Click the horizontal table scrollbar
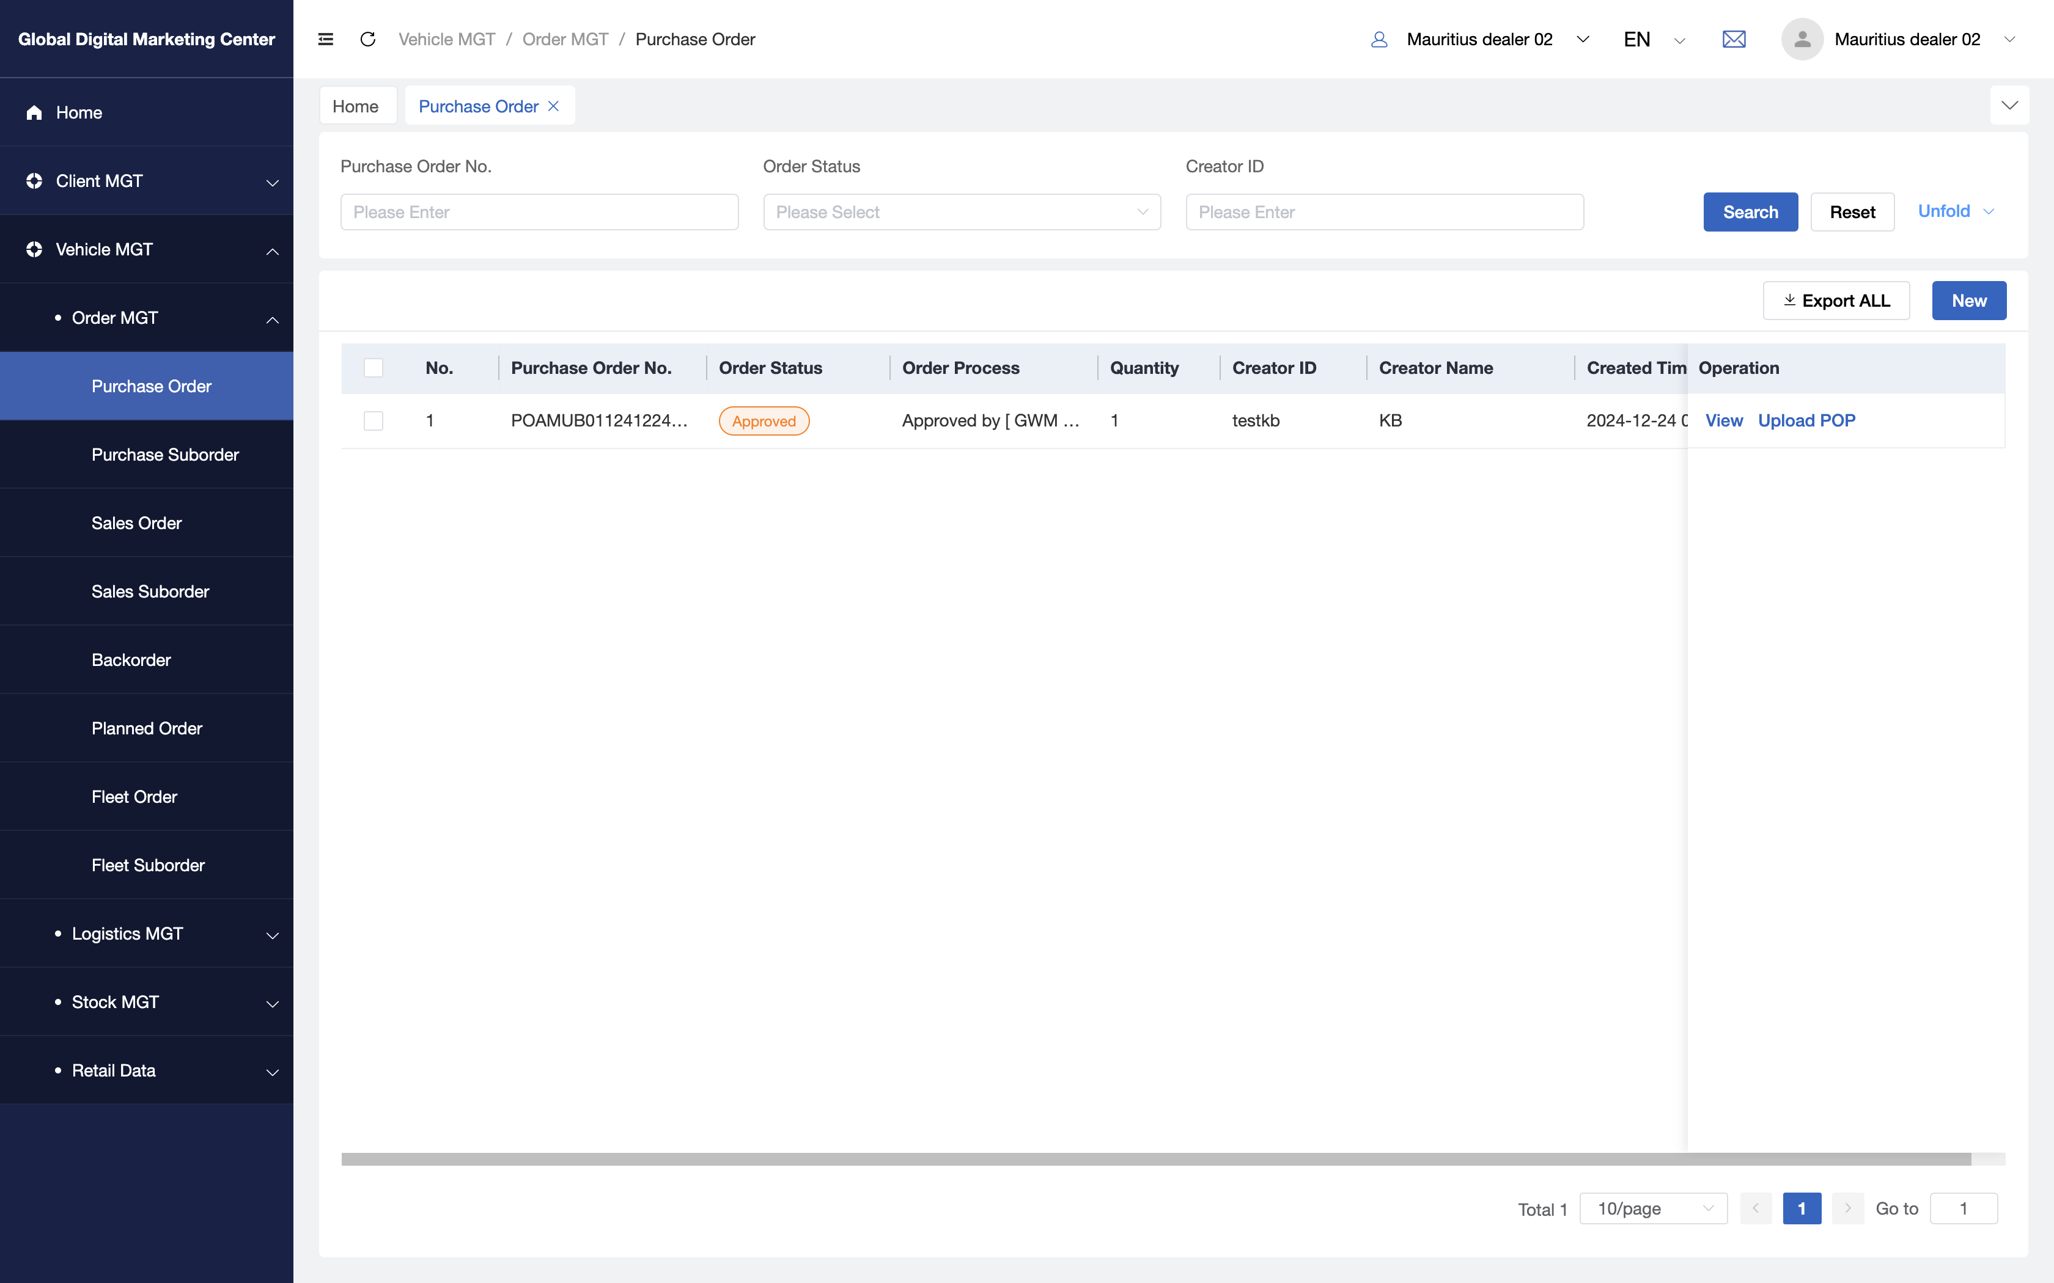The width and height of the screenshot is (2054, 1283). (1156, 1159)
